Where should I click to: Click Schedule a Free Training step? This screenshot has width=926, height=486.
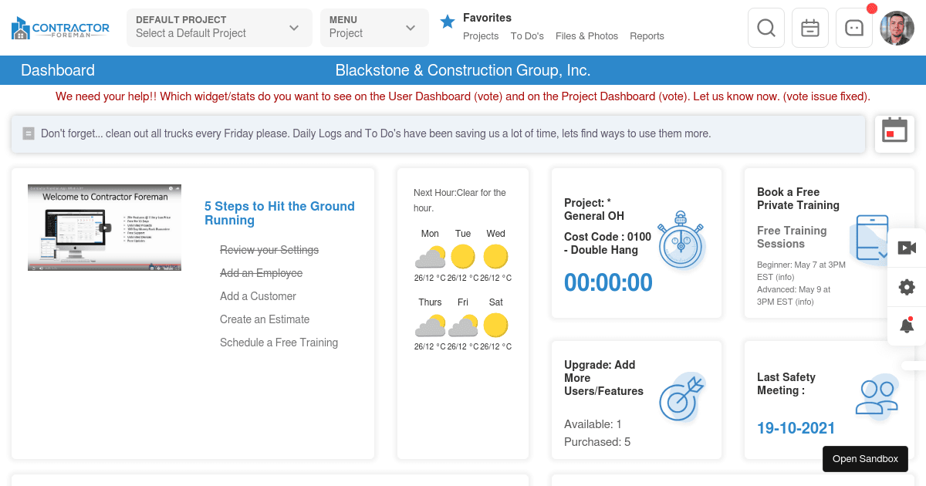tap(279, 343)
